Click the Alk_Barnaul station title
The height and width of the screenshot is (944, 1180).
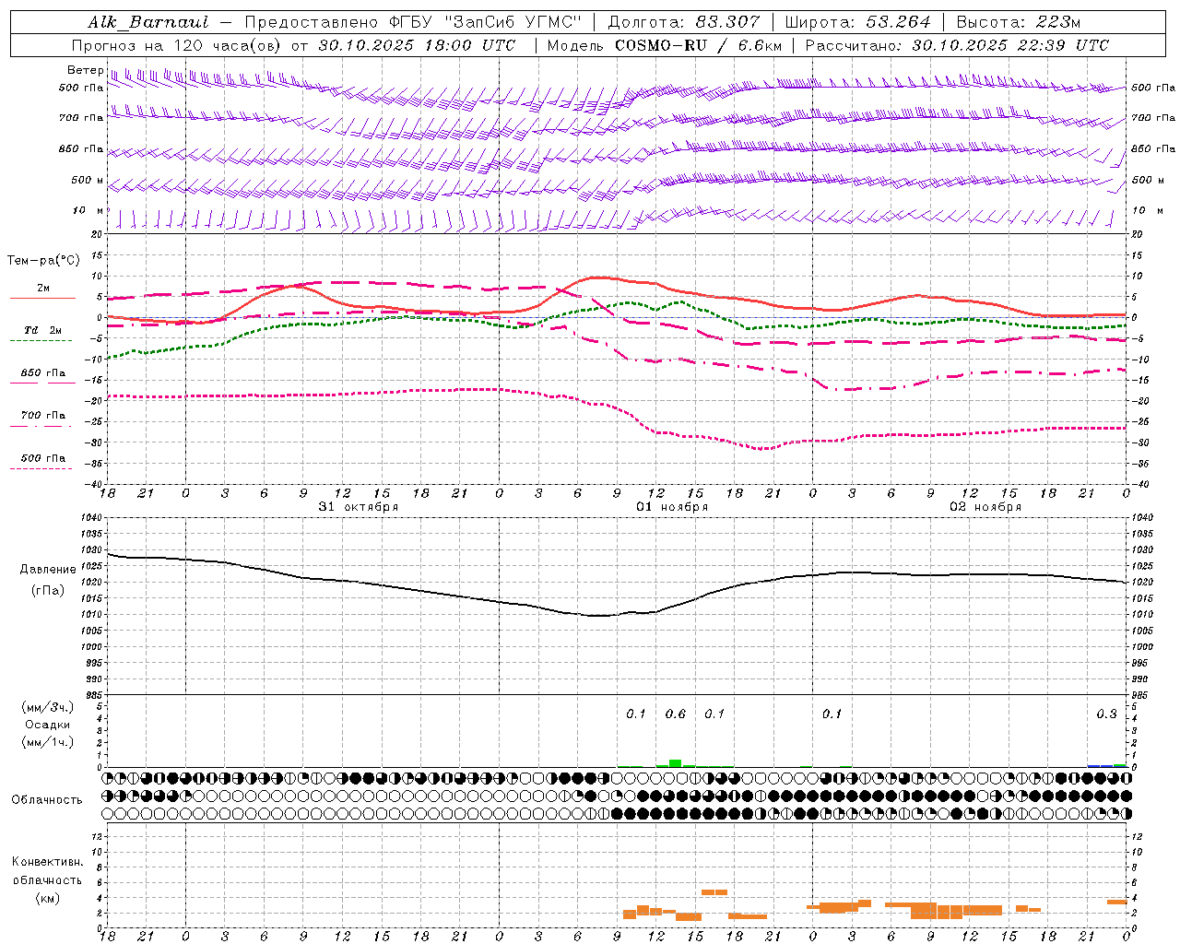pyautogui.click(x=148, y=22)
